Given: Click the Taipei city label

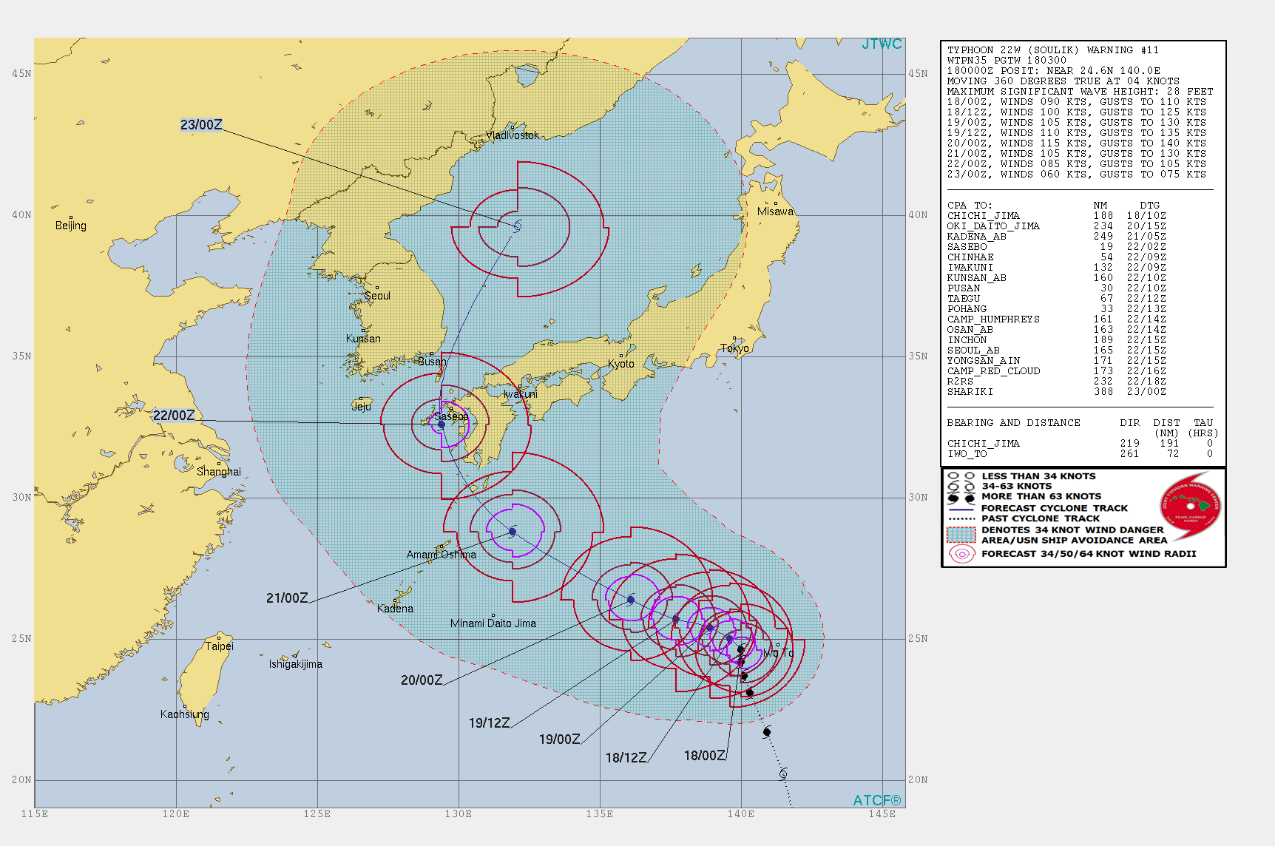Looking at the screenshot, I should [x=219, y=646].
